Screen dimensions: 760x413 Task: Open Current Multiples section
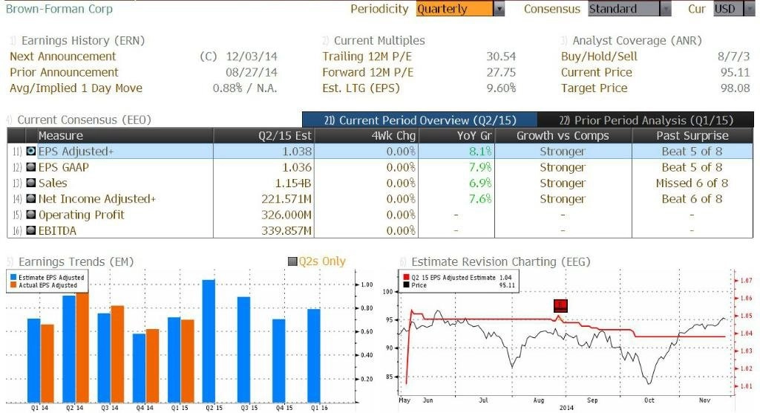(379, 41)
